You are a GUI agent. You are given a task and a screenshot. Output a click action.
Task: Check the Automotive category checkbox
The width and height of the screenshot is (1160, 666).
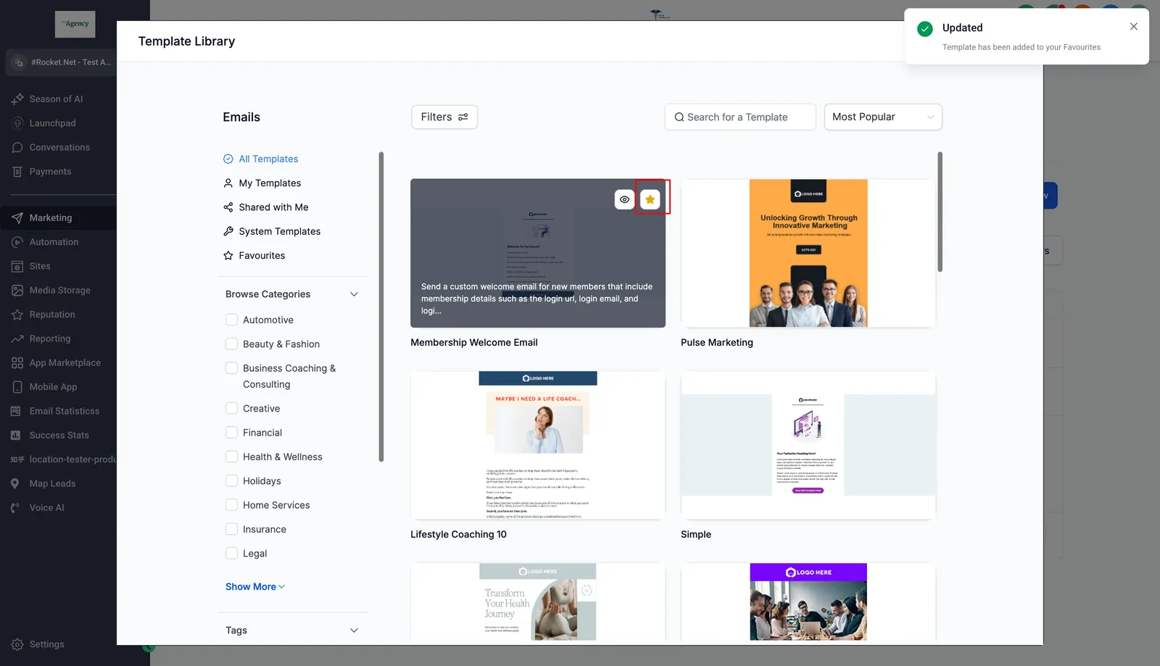point(231,320)
